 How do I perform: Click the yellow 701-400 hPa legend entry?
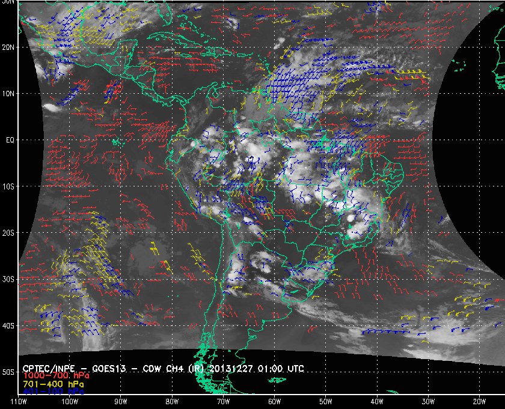[x=54, y=384]
